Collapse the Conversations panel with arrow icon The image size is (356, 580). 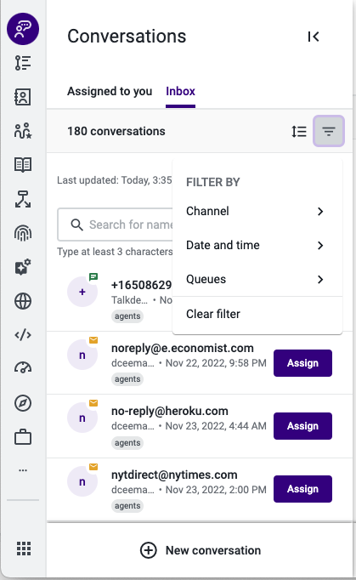[x=314, y=37]
